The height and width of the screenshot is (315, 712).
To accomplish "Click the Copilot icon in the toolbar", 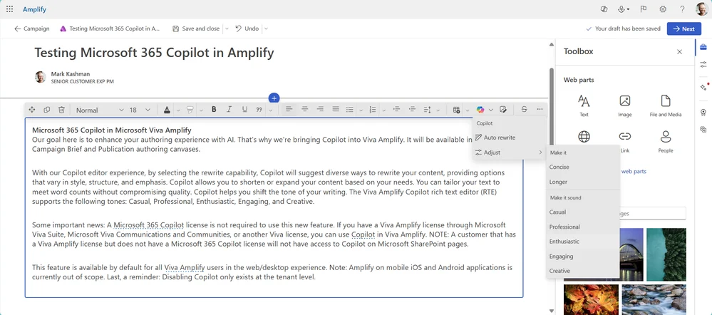I will click(480, 110).
